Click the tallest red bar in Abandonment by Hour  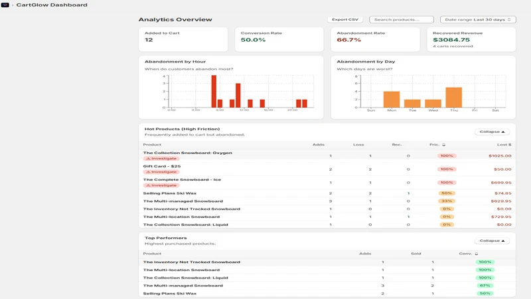pos(214,92)
